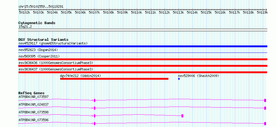
Task: Click the red dgv740e212 variant bar
Action: 114,79
